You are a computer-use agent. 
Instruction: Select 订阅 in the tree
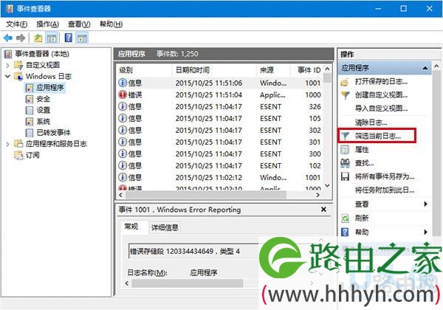click(x=32, y=155)
